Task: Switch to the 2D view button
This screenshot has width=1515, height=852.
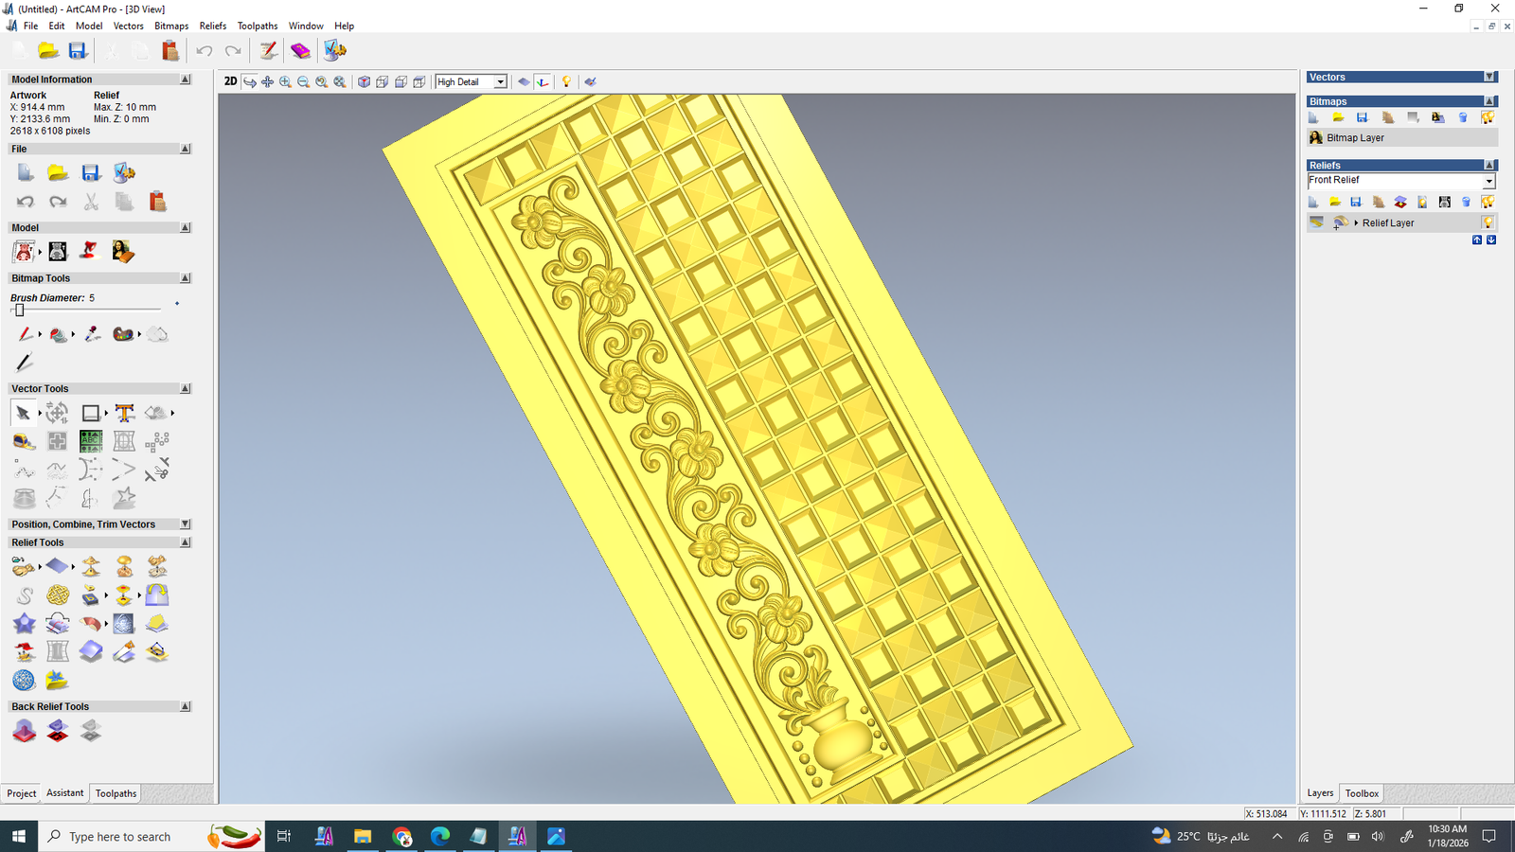Action: tap(230, 81)
